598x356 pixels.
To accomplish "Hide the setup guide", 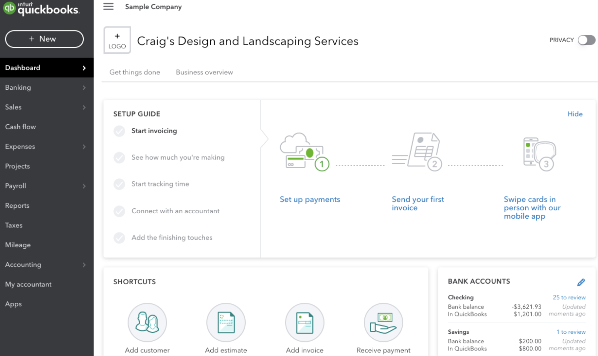I will click(x=575, y=114).
